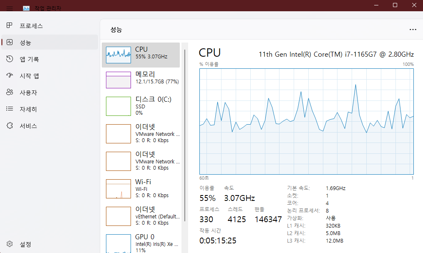Select the Wi-Fi network item
The image size is (423, 253).
[x=141, y=189]
